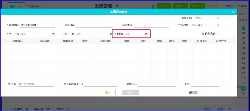Select 12月 in the background month list
250x111 pixels.
click(x=243, y=83)
